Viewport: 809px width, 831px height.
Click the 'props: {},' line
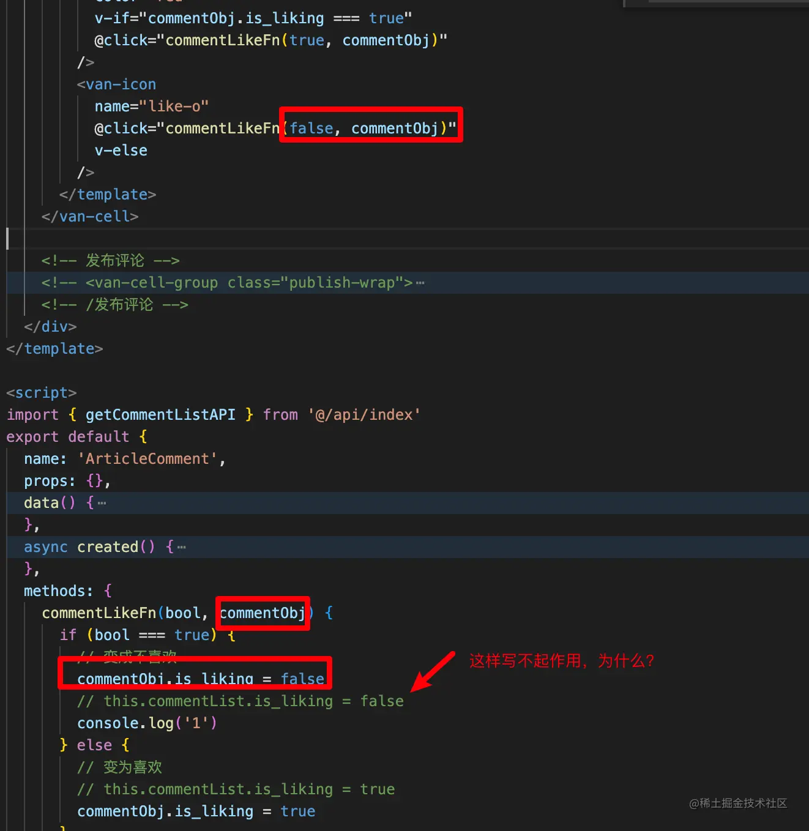coord(67,481)
